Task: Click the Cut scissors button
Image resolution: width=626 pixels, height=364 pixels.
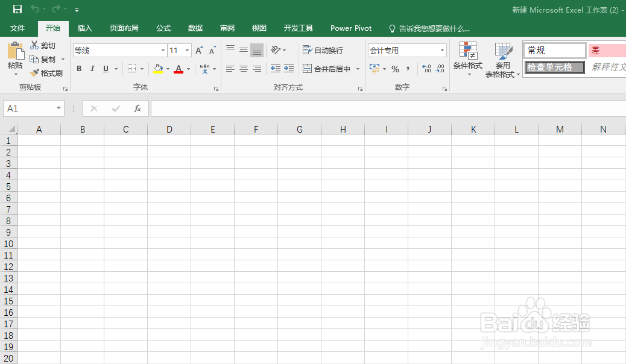Action: click(x=43, y=46)
